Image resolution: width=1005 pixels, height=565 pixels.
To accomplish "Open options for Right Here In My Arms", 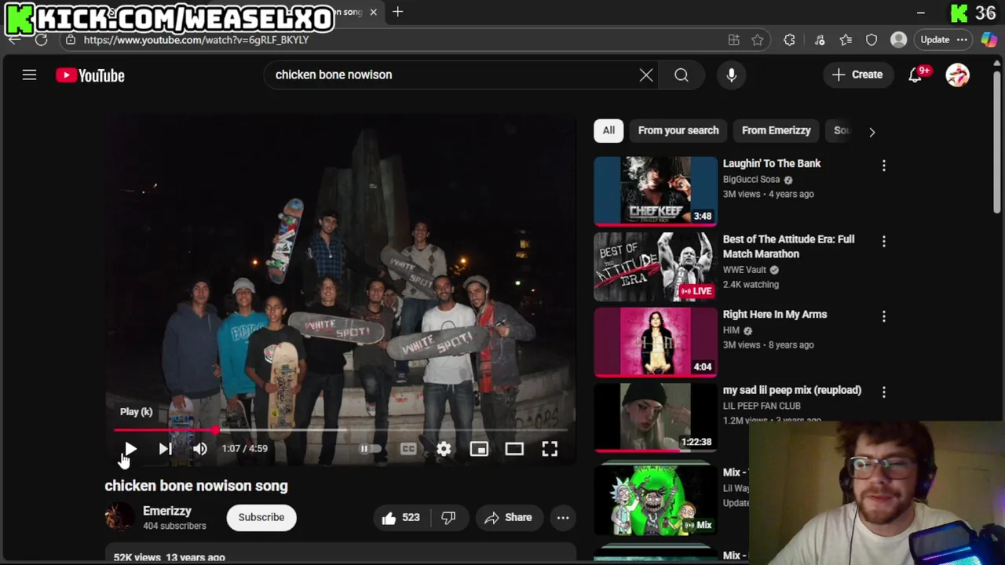I will click(x=884, y=316).
